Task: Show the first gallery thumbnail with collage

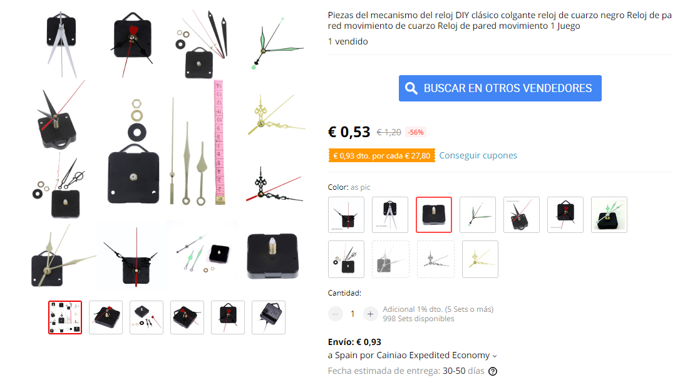Action: pos(65,317)
